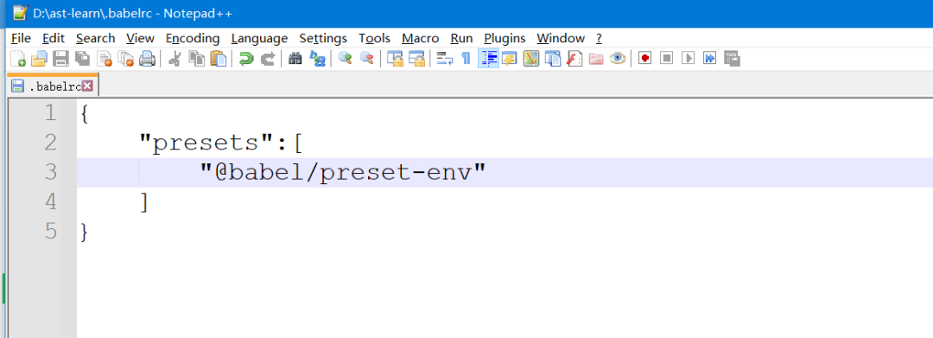933x338 pixels.
Task: Close the current document via toolbar icon
Action: pos(105,58)
